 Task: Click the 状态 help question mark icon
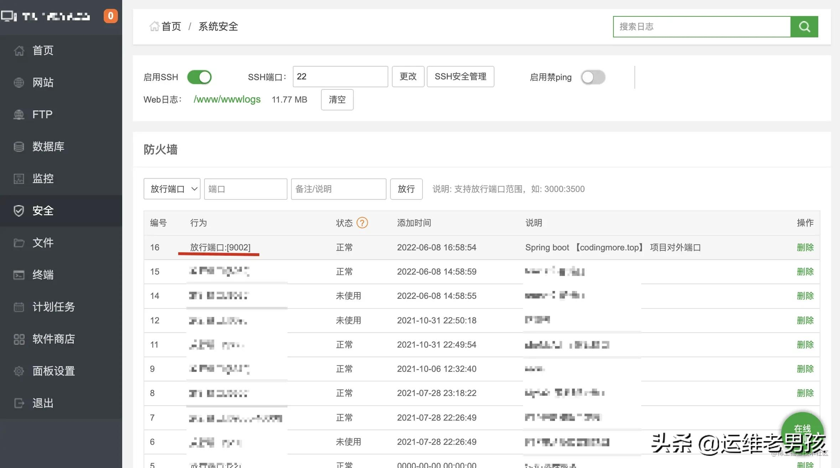362,223
